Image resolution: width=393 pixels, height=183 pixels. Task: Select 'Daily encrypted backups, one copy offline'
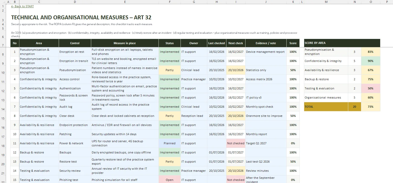125,152
